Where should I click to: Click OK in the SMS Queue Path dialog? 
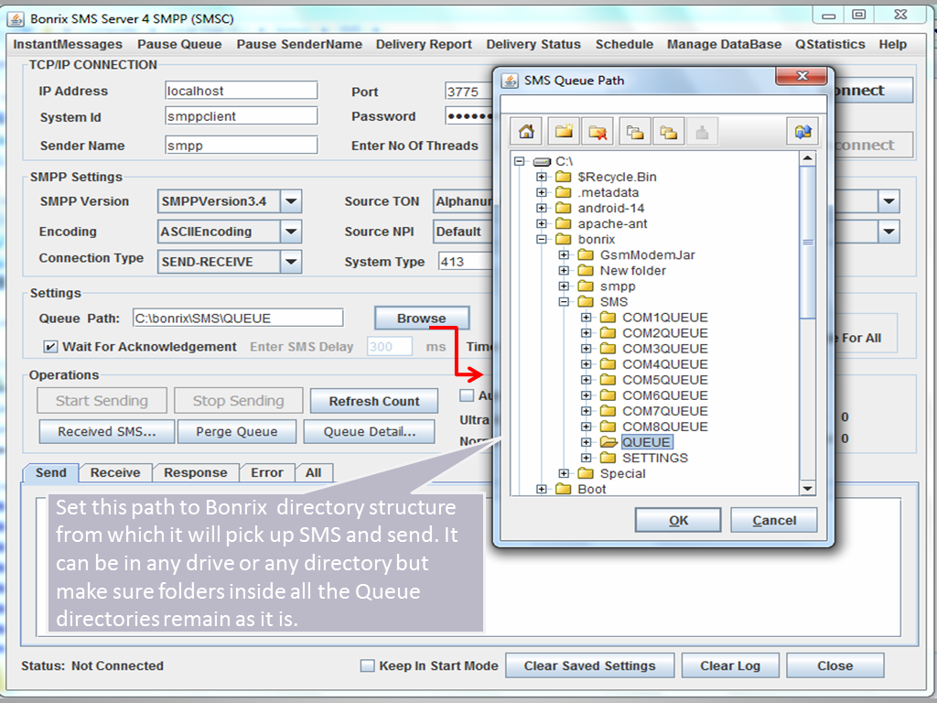click(x=678, y=520)
